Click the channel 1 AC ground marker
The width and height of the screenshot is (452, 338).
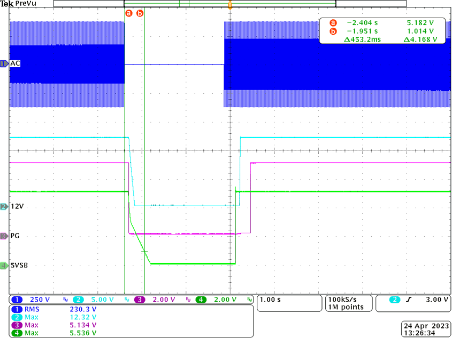(4, 64)
